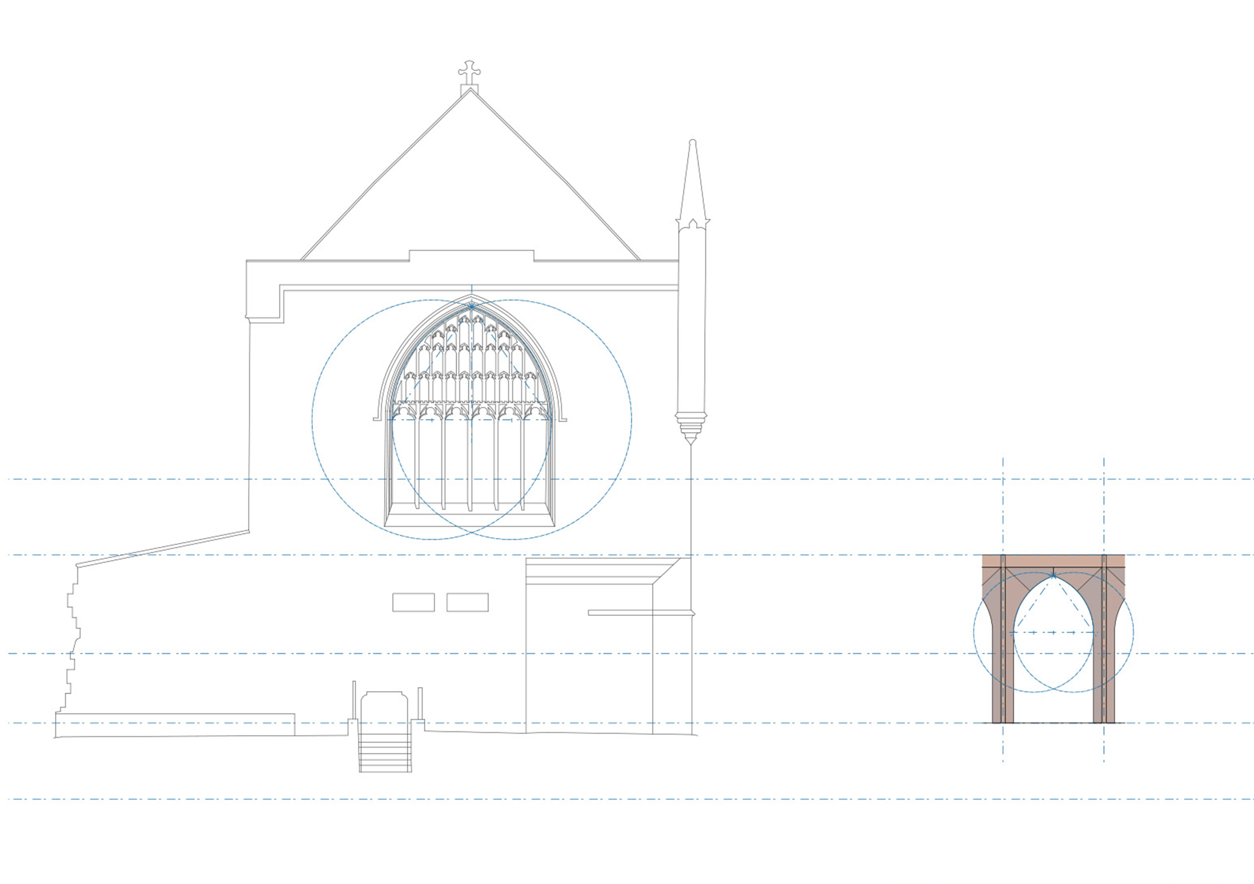The image size is (1254, 884).
Task: Select the cross finial atop the gable
Action: coord(471,70)
